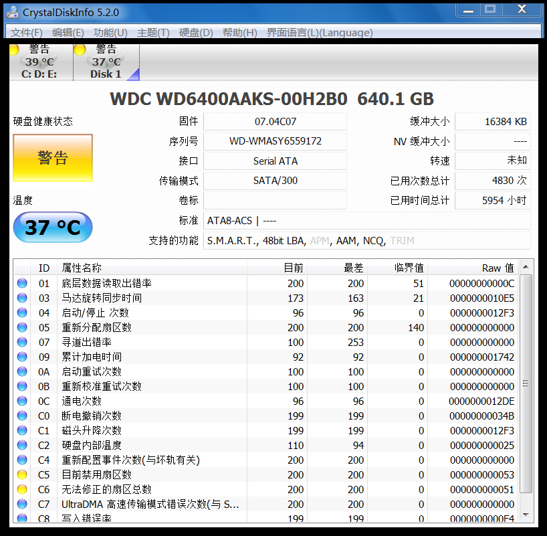Open the 编辑(E) menu
Screen dimensions: 547x536
tap(68, 33)
